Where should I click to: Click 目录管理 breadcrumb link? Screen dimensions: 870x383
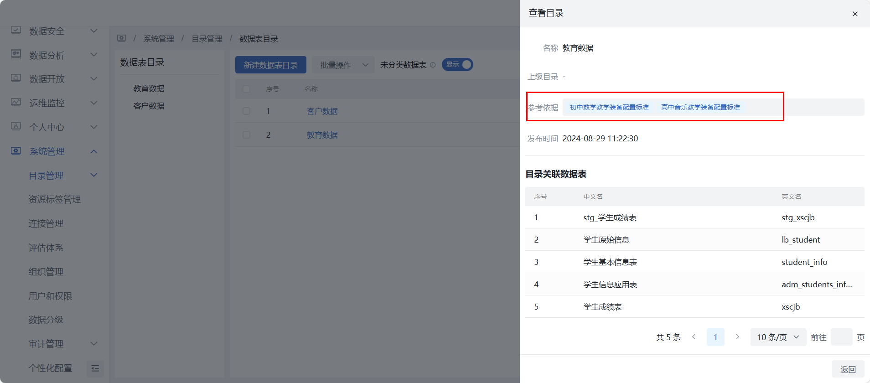207,39
